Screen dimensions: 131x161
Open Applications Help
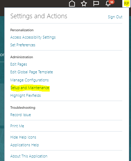click(25, 145)
